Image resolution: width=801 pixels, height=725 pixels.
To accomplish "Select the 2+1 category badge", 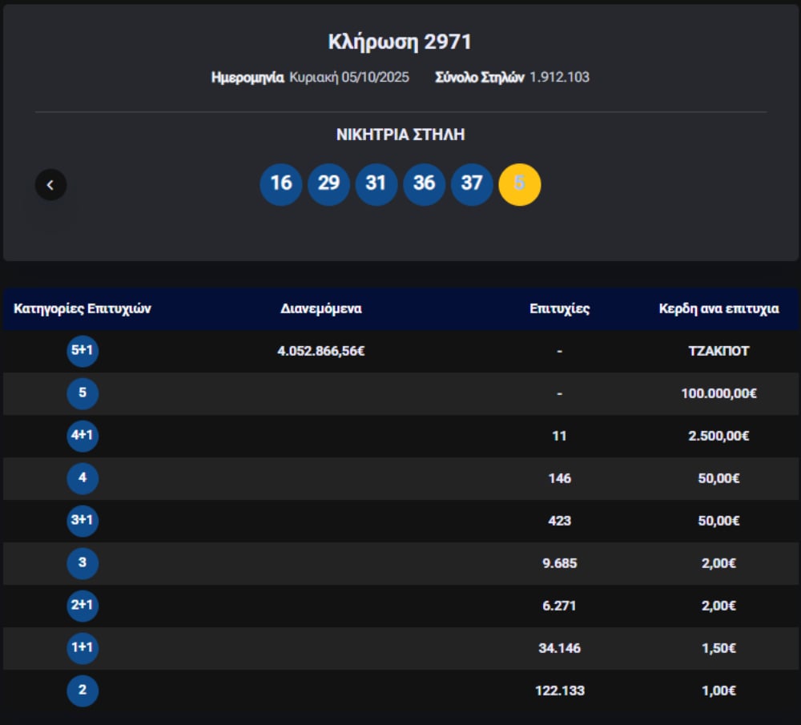I will click(83, 606).
